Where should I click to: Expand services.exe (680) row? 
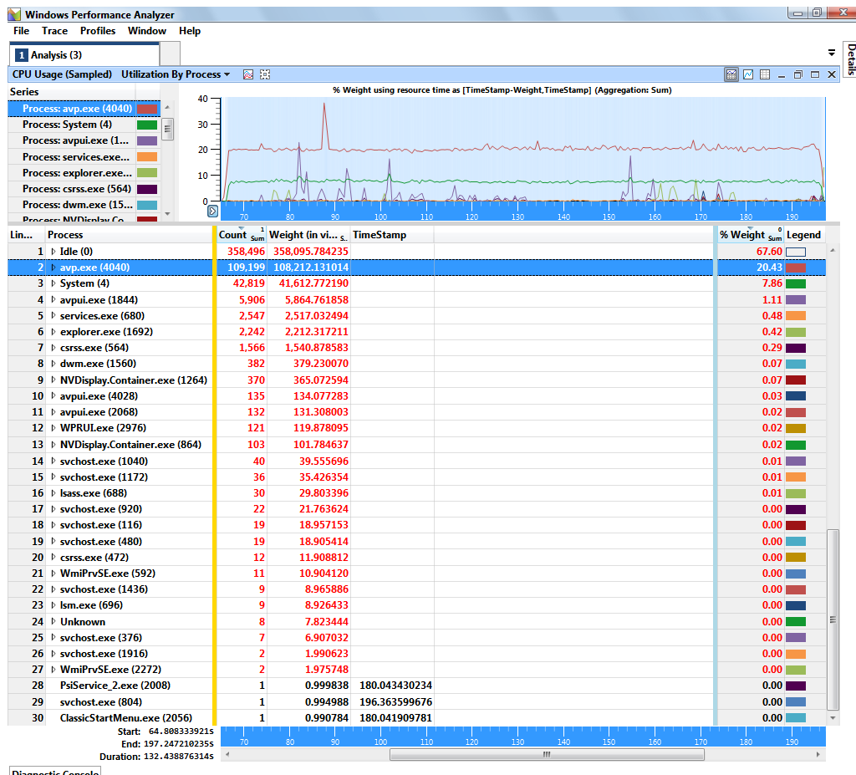53,316
